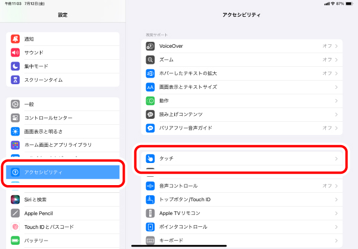Image resolution: width=358 pixels, height=249 pixels.
Task: Open スクリーンタイム in sidebar
Action: tap(63, 80)
